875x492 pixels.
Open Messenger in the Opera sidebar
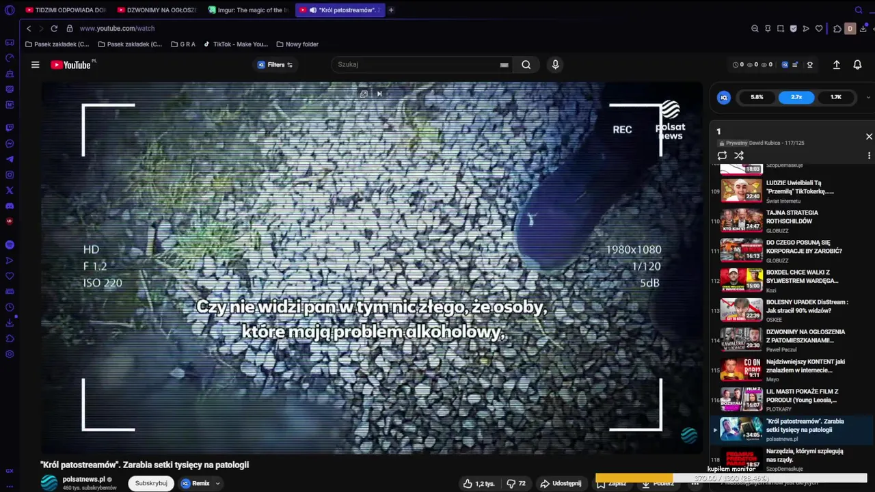[10, 143]
